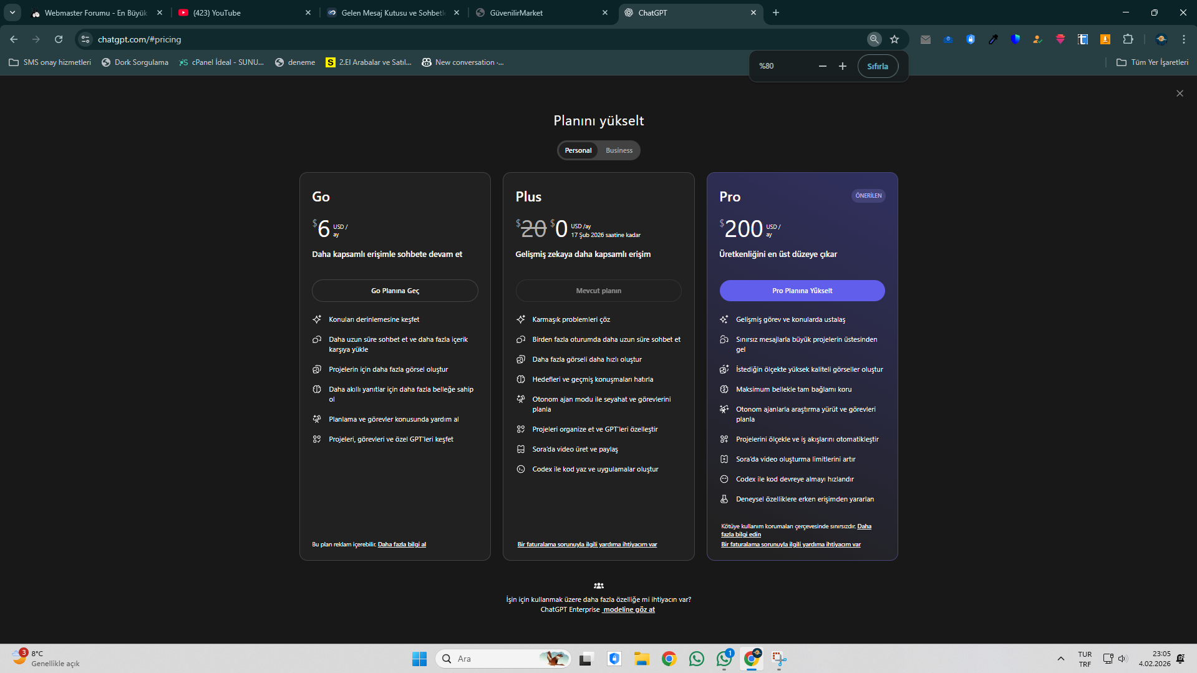Open a new tab with the plus button
This screenshot has height=673, width=1197.
pyautogui.click(x=776, y=12)
